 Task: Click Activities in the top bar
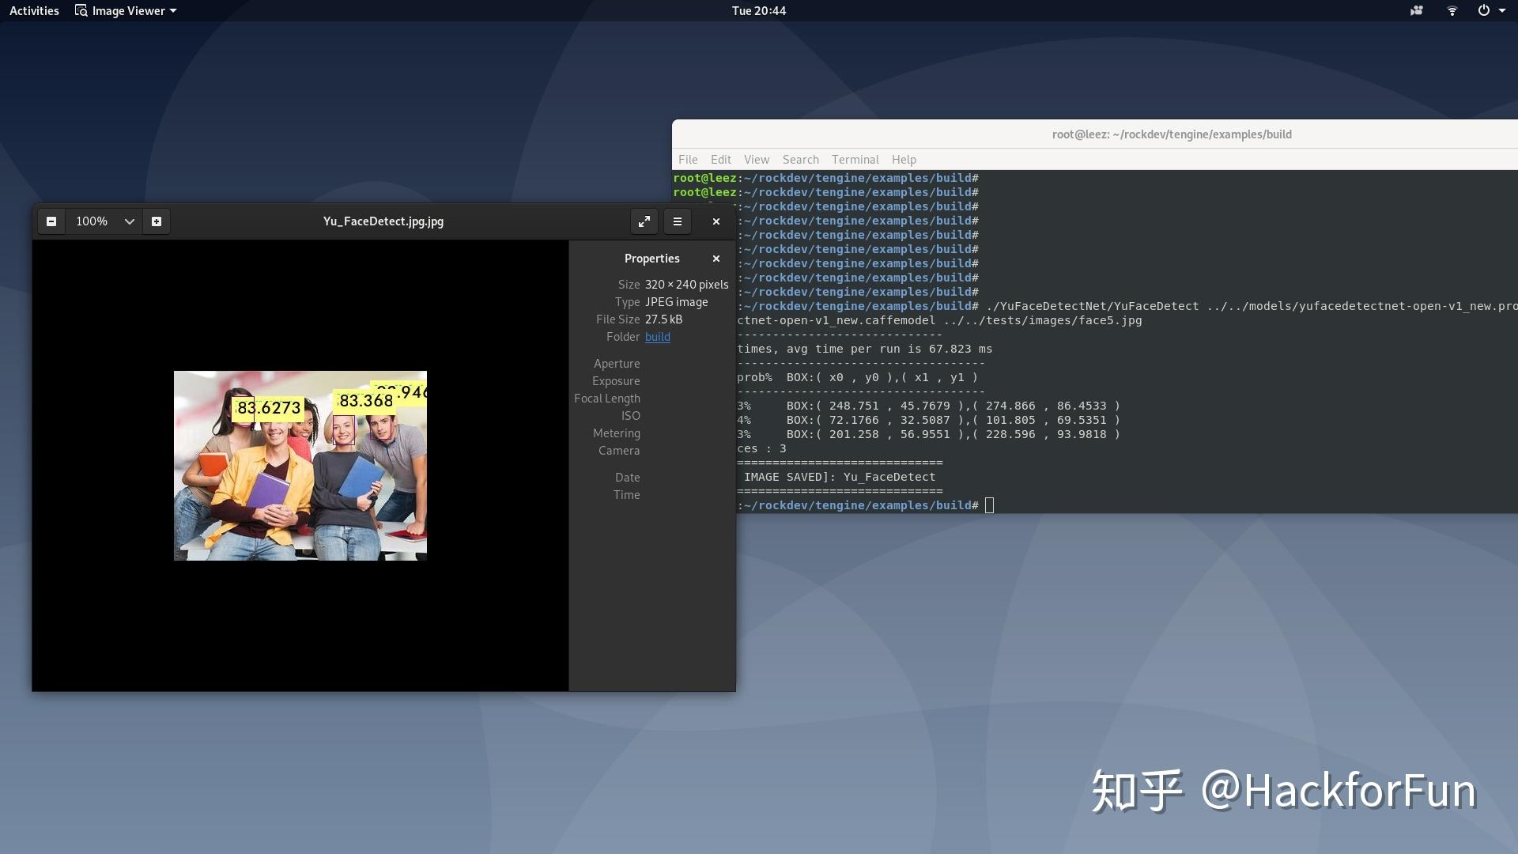34,10
